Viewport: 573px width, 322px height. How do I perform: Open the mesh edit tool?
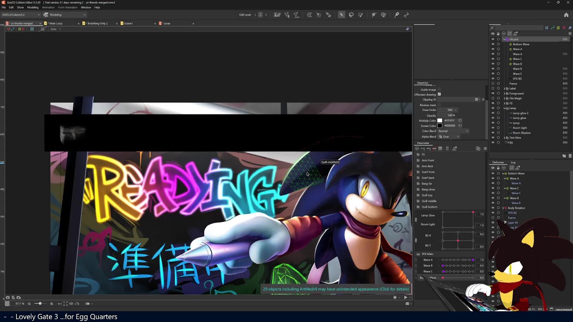coord(287,15)
